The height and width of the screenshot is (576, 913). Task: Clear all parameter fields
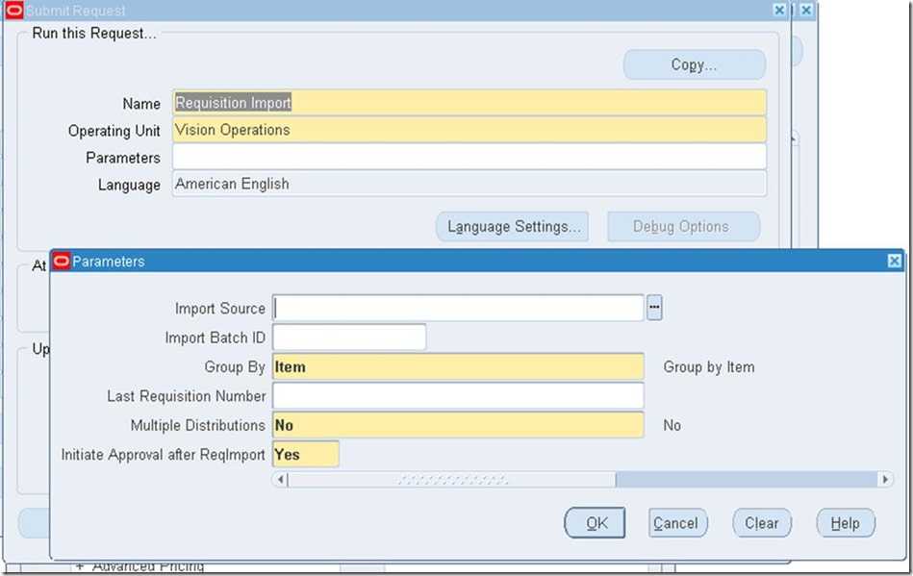pyautogui.click(x=762, y=523)
